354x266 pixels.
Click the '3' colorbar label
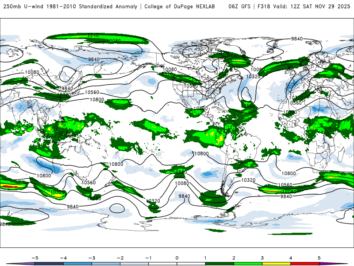tap(262, 258)
